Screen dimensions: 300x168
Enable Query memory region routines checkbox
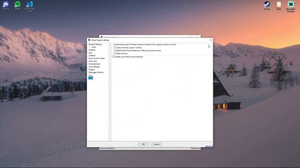115,48
